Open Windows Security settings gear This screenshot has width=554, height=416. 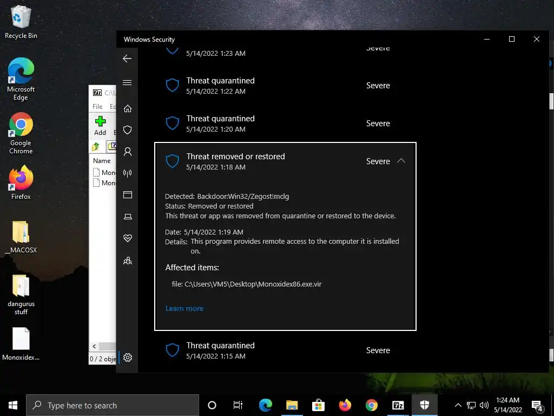click(x=128, y=357)
